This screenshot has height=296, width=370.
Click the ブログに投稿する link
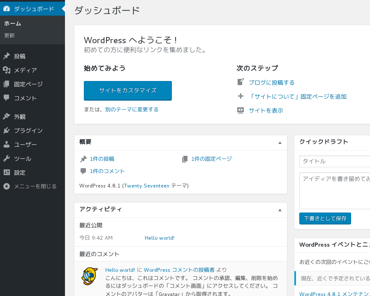271,83
